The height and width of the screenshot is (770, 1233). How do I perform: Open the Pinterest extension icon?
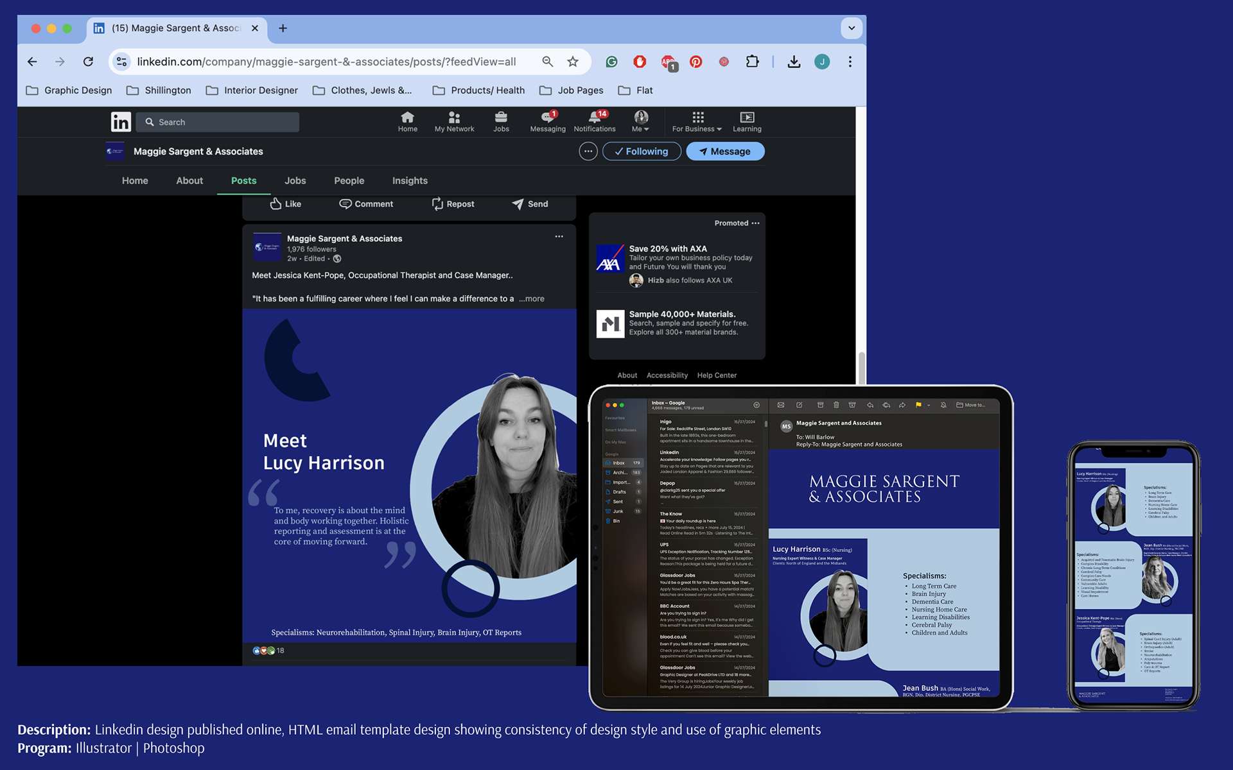pos(695,62)
